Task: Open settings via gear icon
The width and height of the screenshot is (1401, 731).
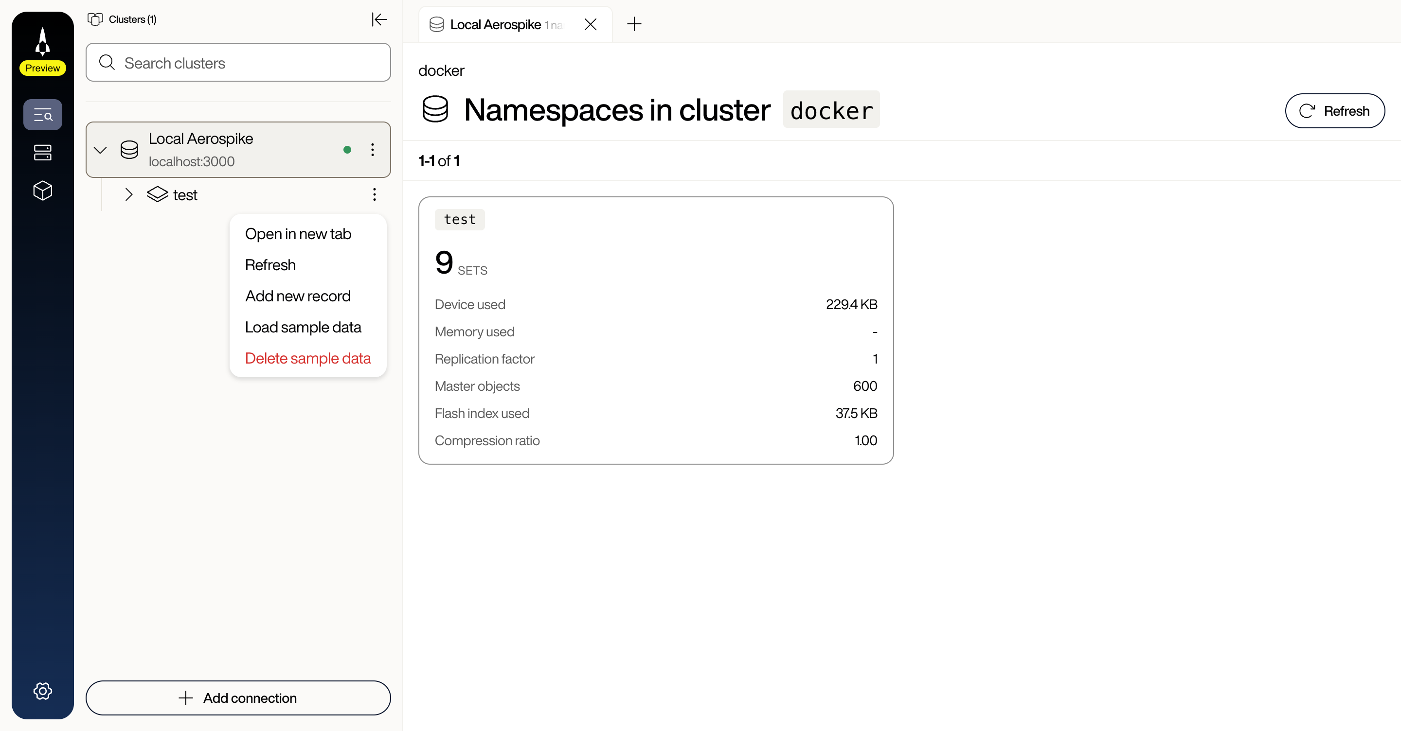Action: click(x=42, y=691)
